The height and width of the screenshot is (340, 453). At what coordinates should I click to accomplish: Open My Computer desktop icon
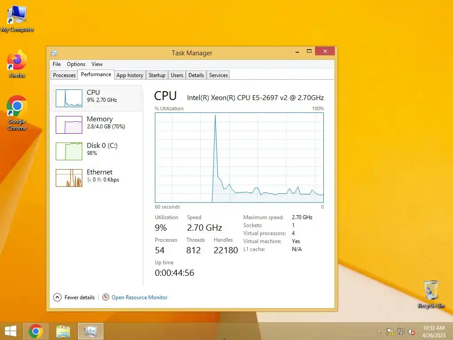point(17,18)
